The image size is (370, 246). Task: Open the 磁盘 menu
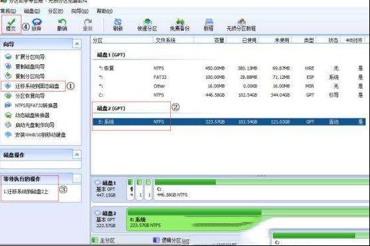tap(32, 11)
